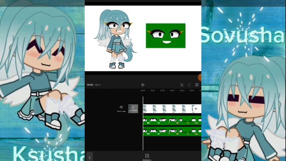The height and width of the screenshot is (161, 286).
Task: Go back with bottom-left chevron
Action: coord(90,157)
